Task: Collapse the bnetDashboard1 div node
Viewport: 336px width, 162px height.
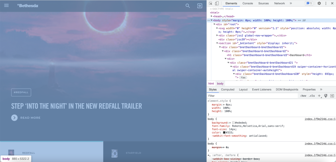Action: 220,47
